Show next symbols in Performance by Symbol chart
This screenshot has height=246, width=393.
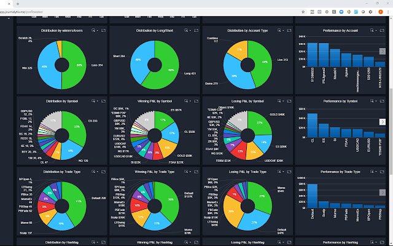pos(382,122)
